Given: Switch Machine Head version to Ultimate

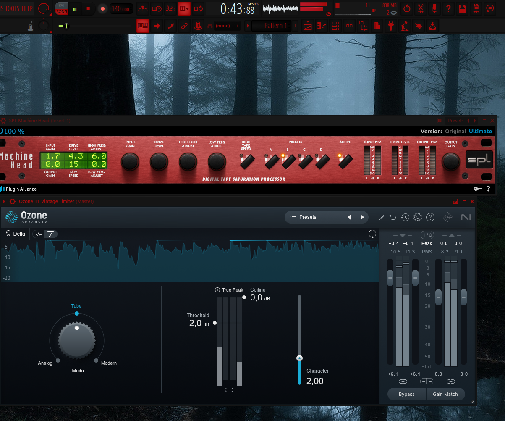Looking at the screenshot, I should pos(481,131).
